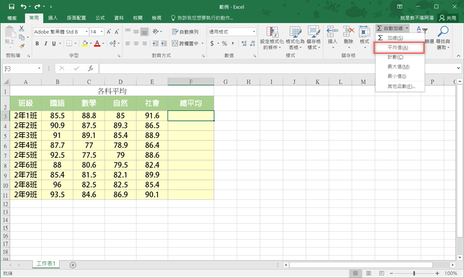Click the Format Painter brush icon
Screen dimensions: 464x278
pos(21,45)
